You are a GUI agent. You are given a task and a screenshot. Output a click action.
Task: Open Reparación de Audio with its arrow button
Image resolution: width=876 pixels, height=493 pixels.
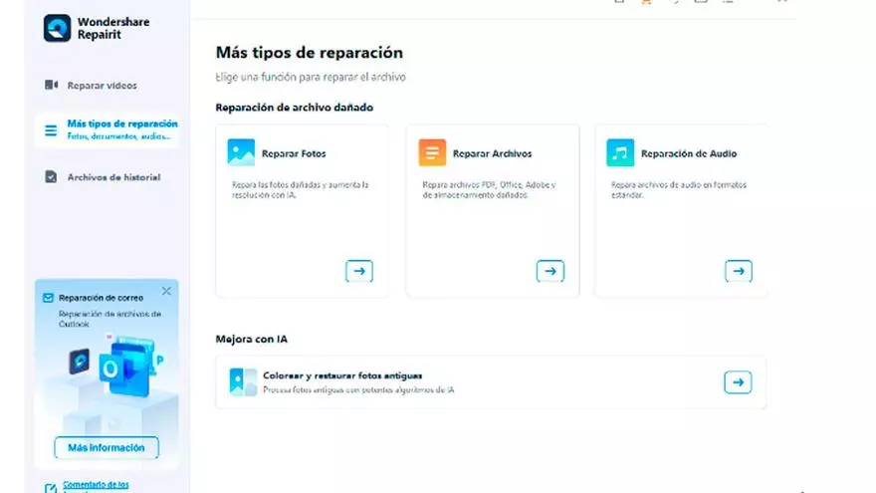point(738,270)
